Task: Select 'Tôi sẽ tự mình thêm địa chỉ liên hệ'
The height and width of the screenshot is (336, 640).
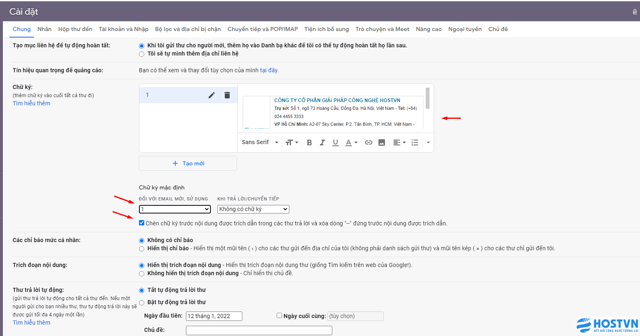Action: click(142, 54)
